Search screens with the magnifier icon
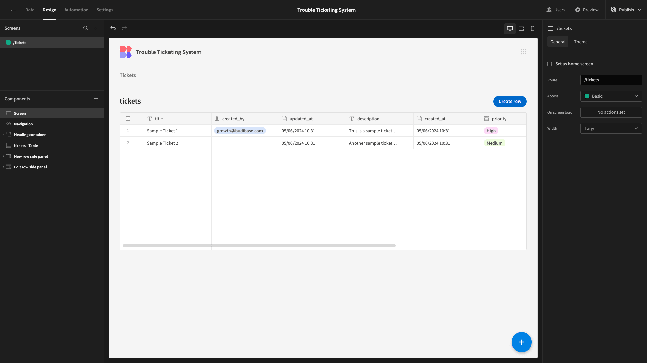Image resolution: width=647 pixels, height=363 pixels. (x=86, y=28)
